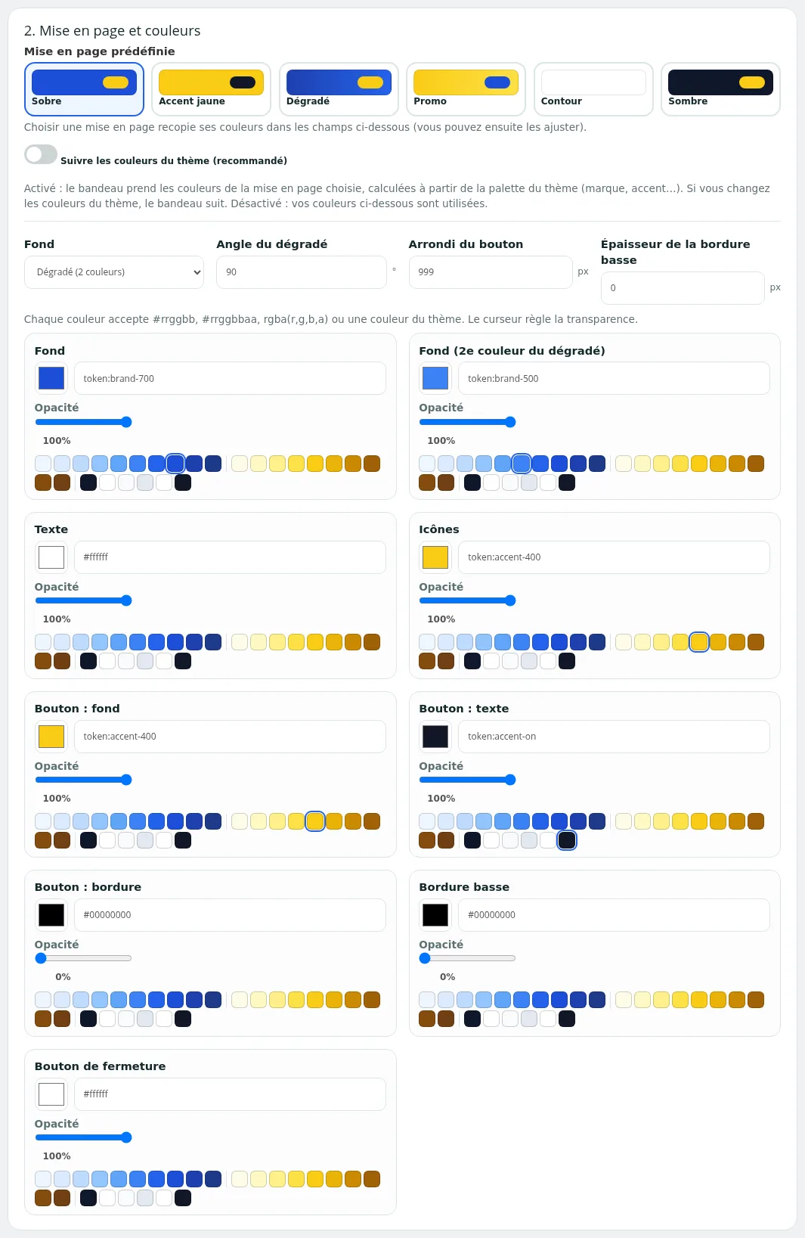Select the Sobre preset layout
Image resolution: width=805 pixels, height=1238 pixels.
[84, 89]
